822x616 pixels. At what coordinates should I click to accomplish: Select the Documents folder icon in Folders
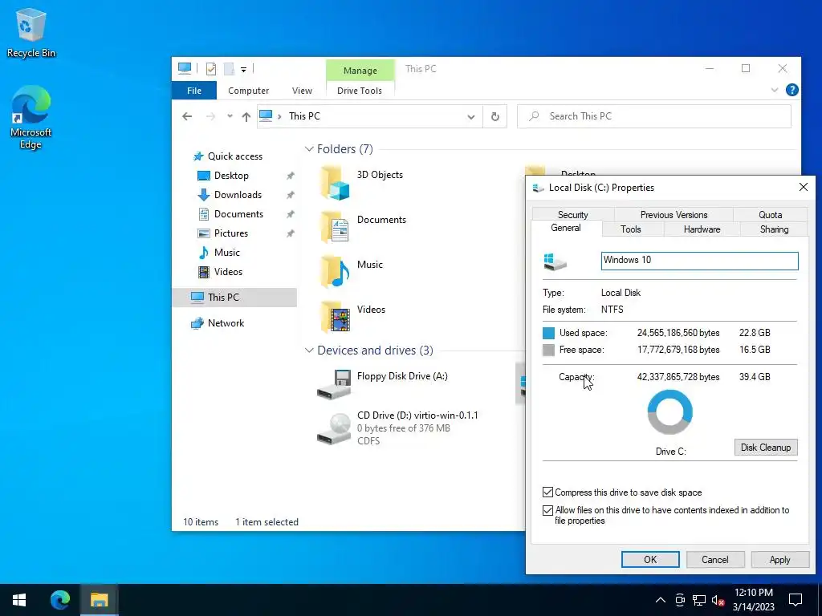click(335, 227)
